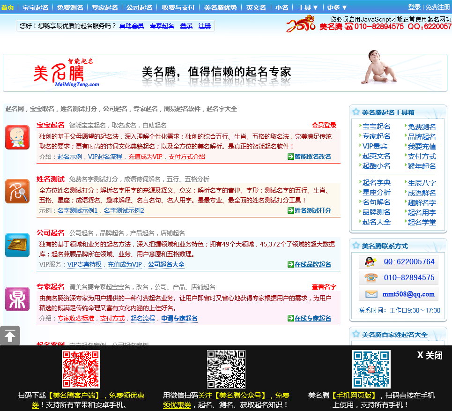Open 猴年起名 in the toolbox
The image size is (452, 411).
(422, 166)
